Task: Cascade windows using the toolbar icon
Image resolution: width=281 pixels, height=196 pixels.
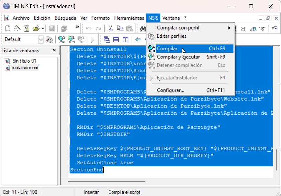Action: pyautogui.click(x=107, y=39)
